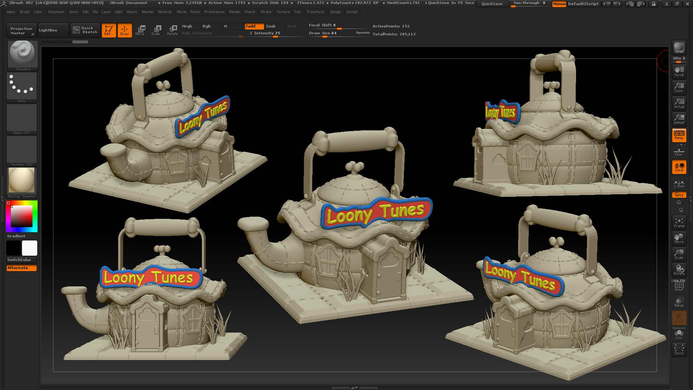Open LightBox browser
Viewport: 693px width, 390px height.
(53, 31)
